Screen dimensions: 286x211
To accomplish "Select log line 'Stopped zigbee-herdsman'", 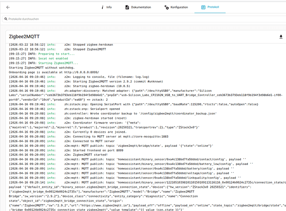I will coord(61,45).
